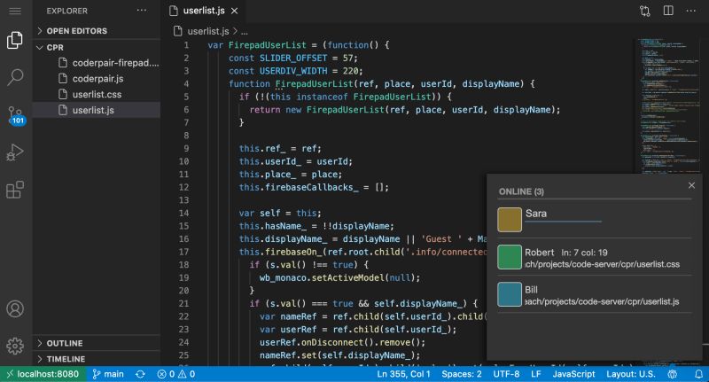The image size is (709, 382).
Task: Expand the OUTLINE section
Action: 97,343
